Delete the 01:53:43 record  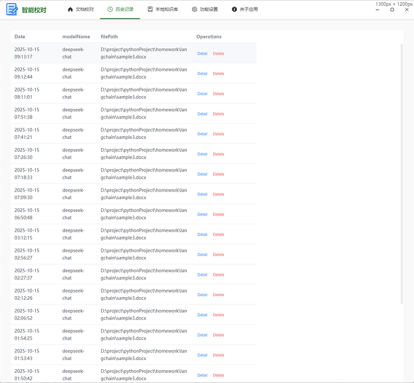tap(218, 355)
